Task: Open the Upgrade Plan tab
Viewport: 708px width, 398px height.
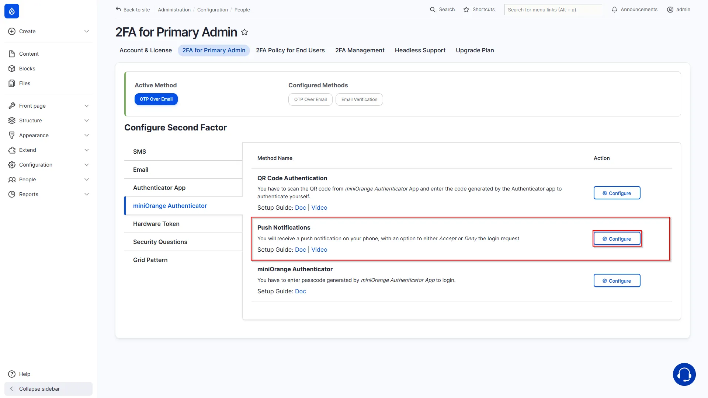Action: 475,50
